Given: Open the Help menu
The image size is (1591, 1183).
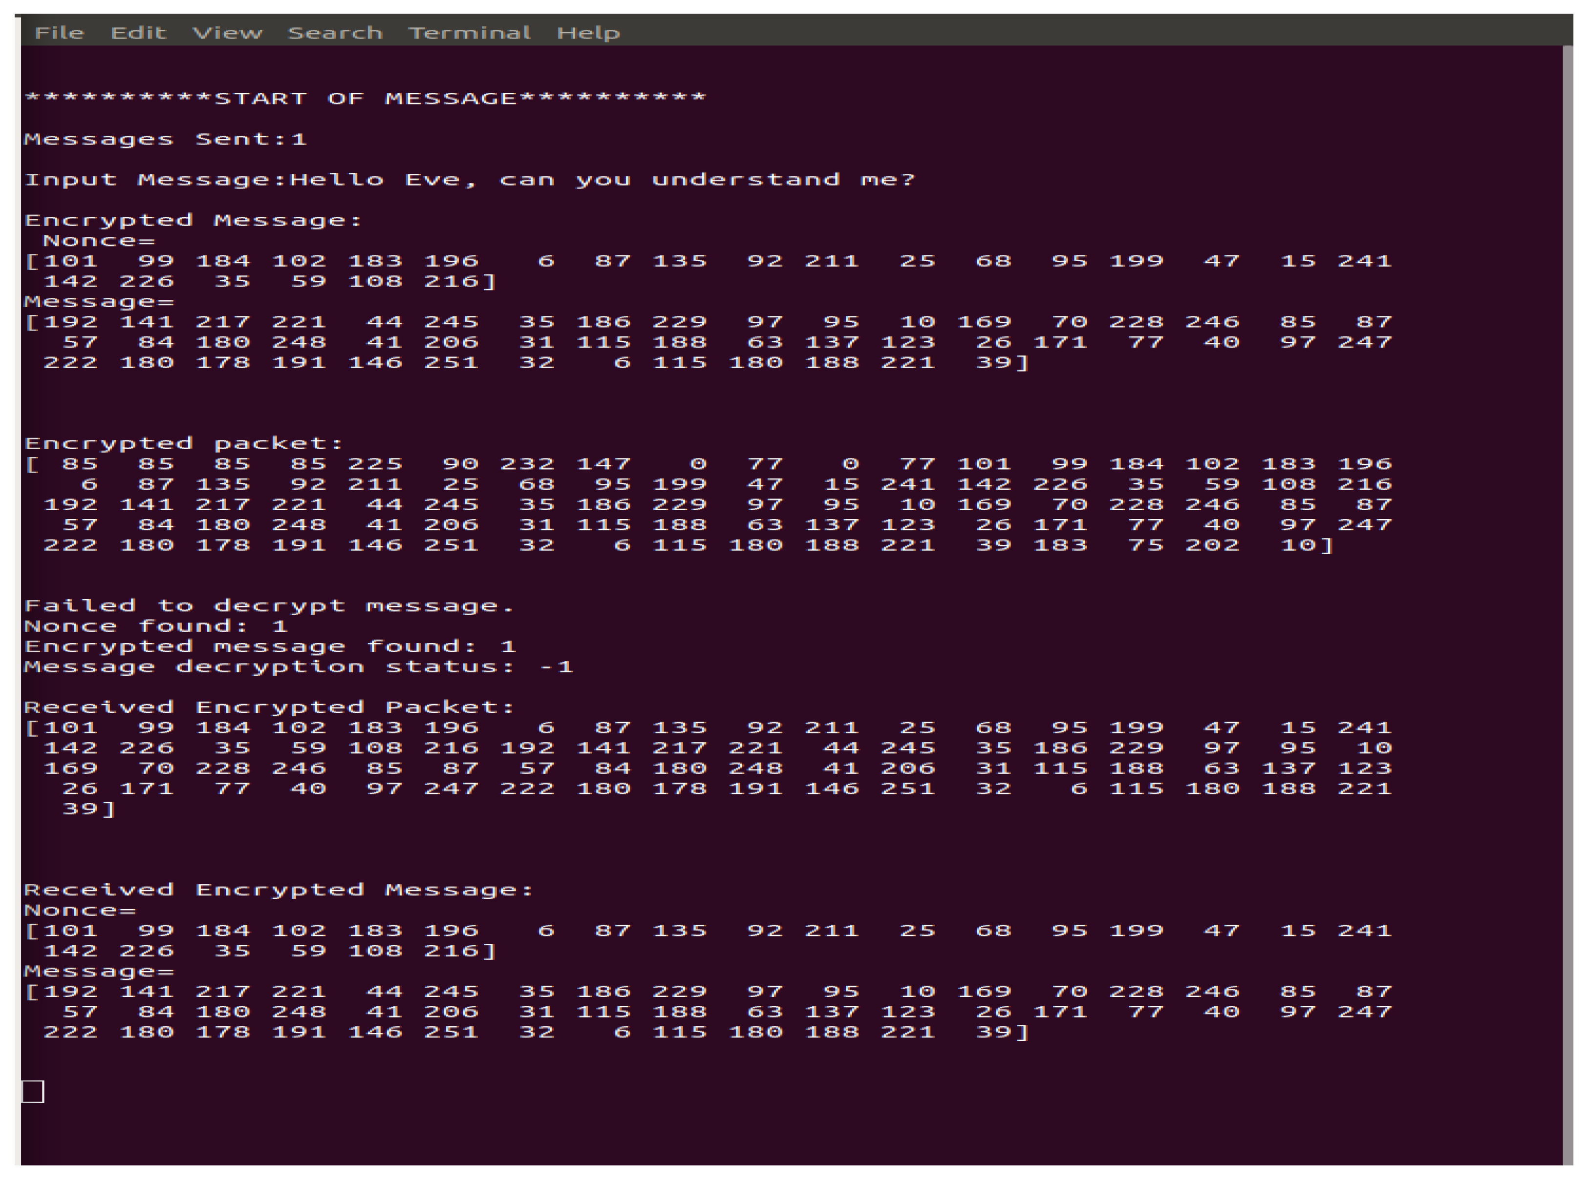Looking at the screenshot, I should [588, 33].
